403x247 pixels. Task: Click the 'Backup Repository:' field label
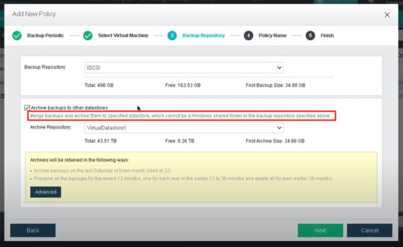pyautogui.click(x=45, y=67)
